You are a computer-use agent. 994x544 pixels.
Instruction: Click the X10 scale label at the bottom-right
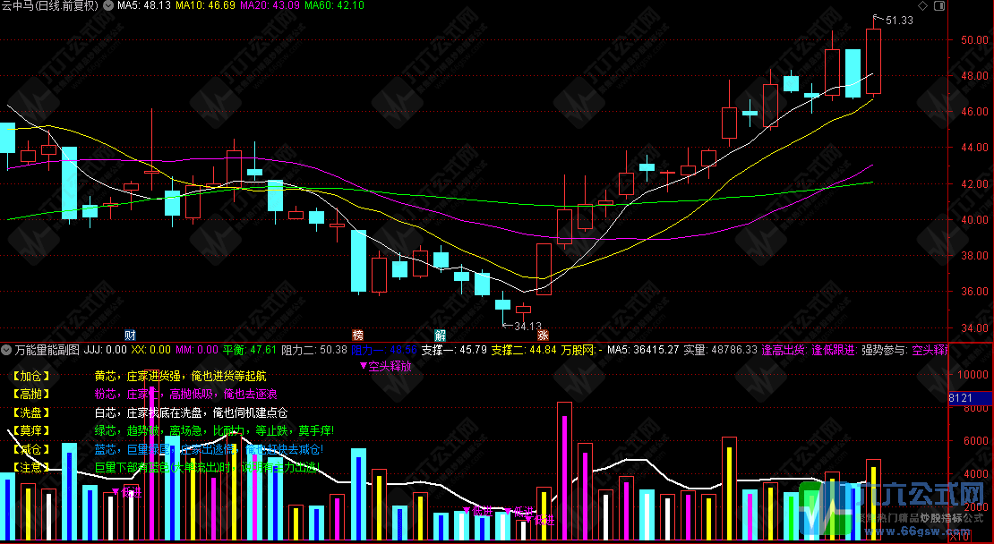pos(961,537)
